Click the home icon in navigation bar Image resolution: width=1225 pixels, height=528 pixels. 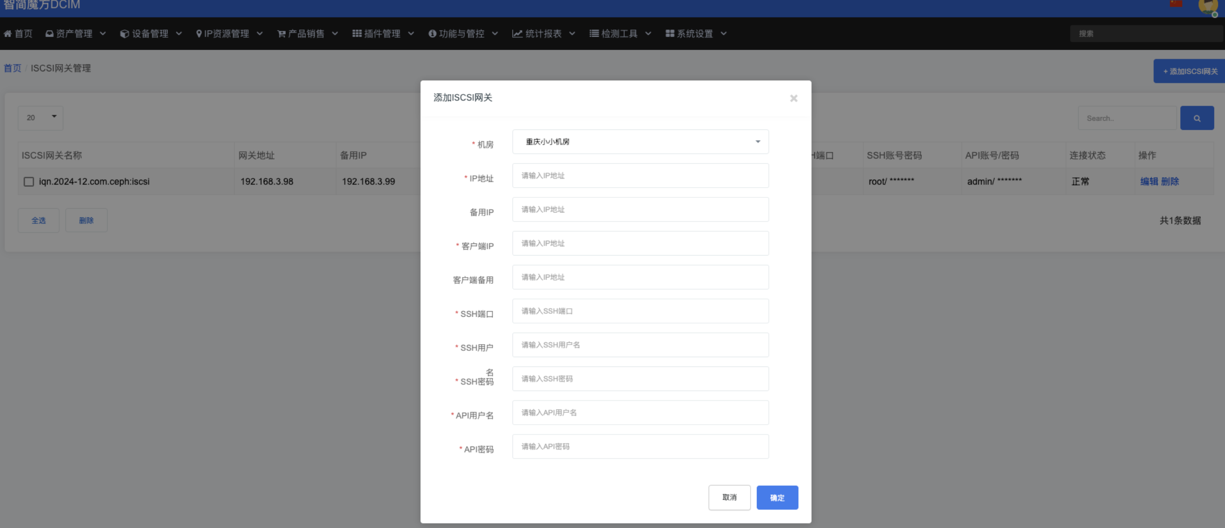pos(8,34)
